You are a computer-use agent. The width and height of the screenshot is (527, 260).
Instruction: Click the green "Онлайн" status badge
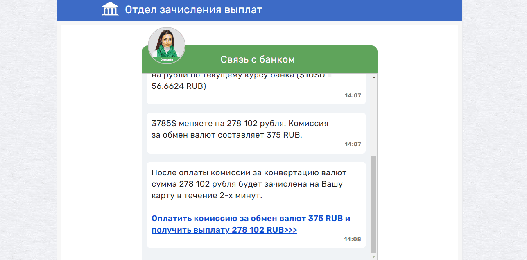pos(166,59)
